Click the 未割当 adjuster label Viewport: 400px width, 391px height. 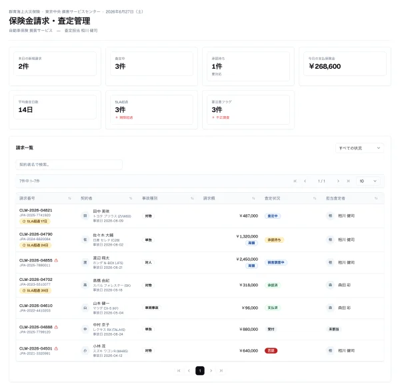click(334, 329)
